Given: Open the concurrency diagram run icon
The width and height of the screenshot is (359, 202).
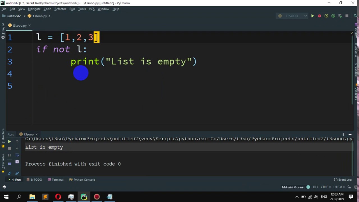Looking at the screenshot, I should tap(340, 16).
